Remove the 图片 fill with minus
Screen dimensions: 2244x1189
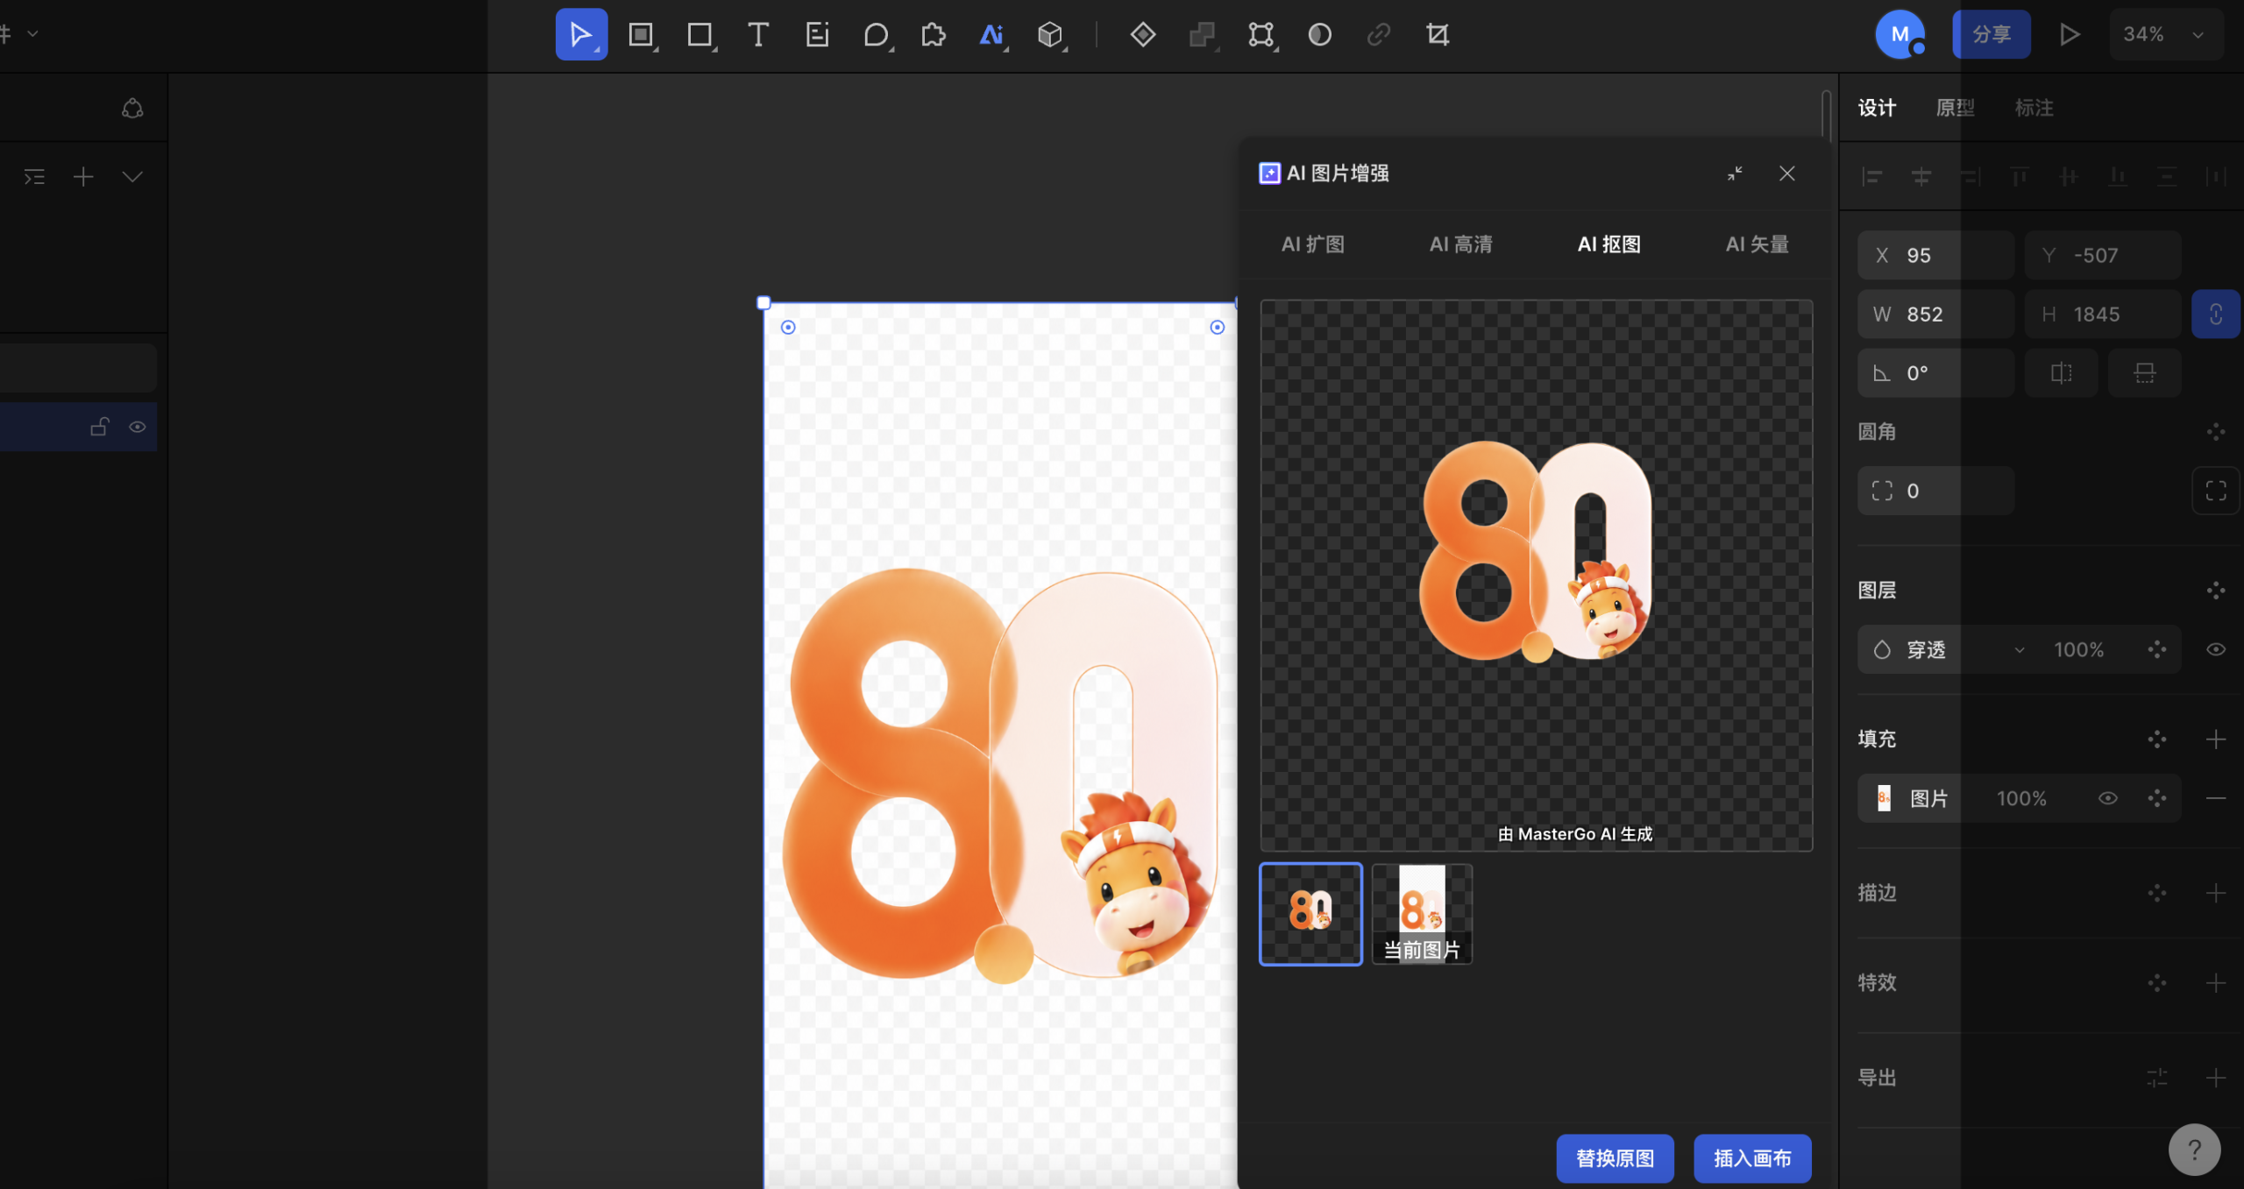point(2215,798)
